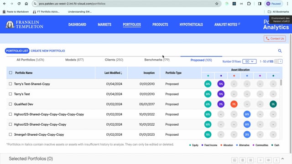This screenshot has height=164, width=292.
Task: Click the browser home icon
Action: click(26, 4)
